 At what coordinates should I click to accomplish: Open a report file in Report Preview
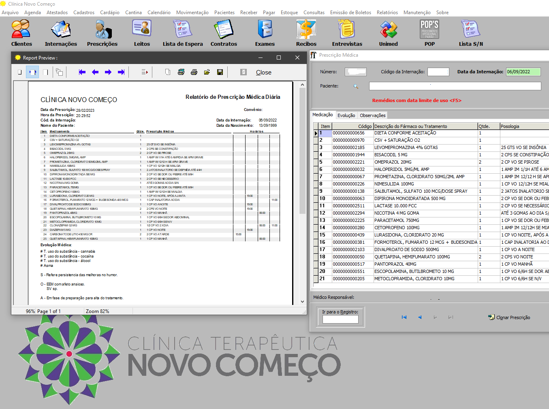(207, 72)
